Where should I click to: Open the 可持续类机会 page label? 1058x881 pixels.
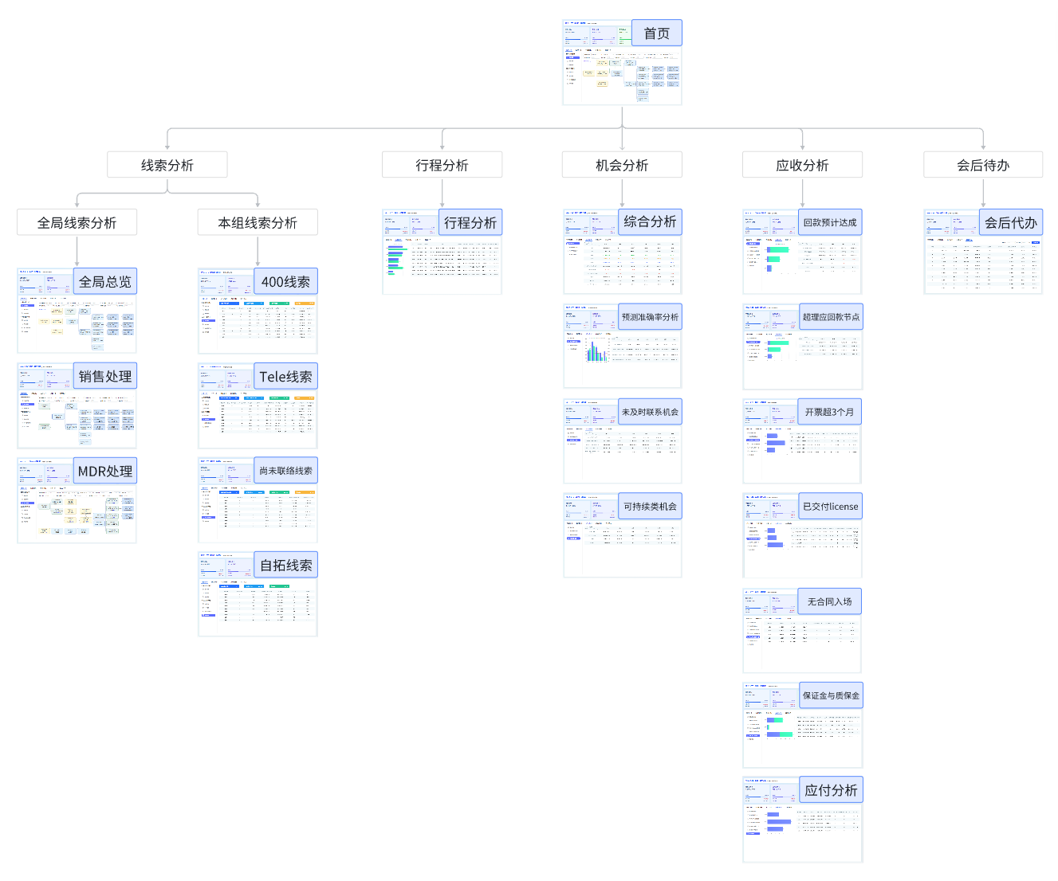point(650,506)
